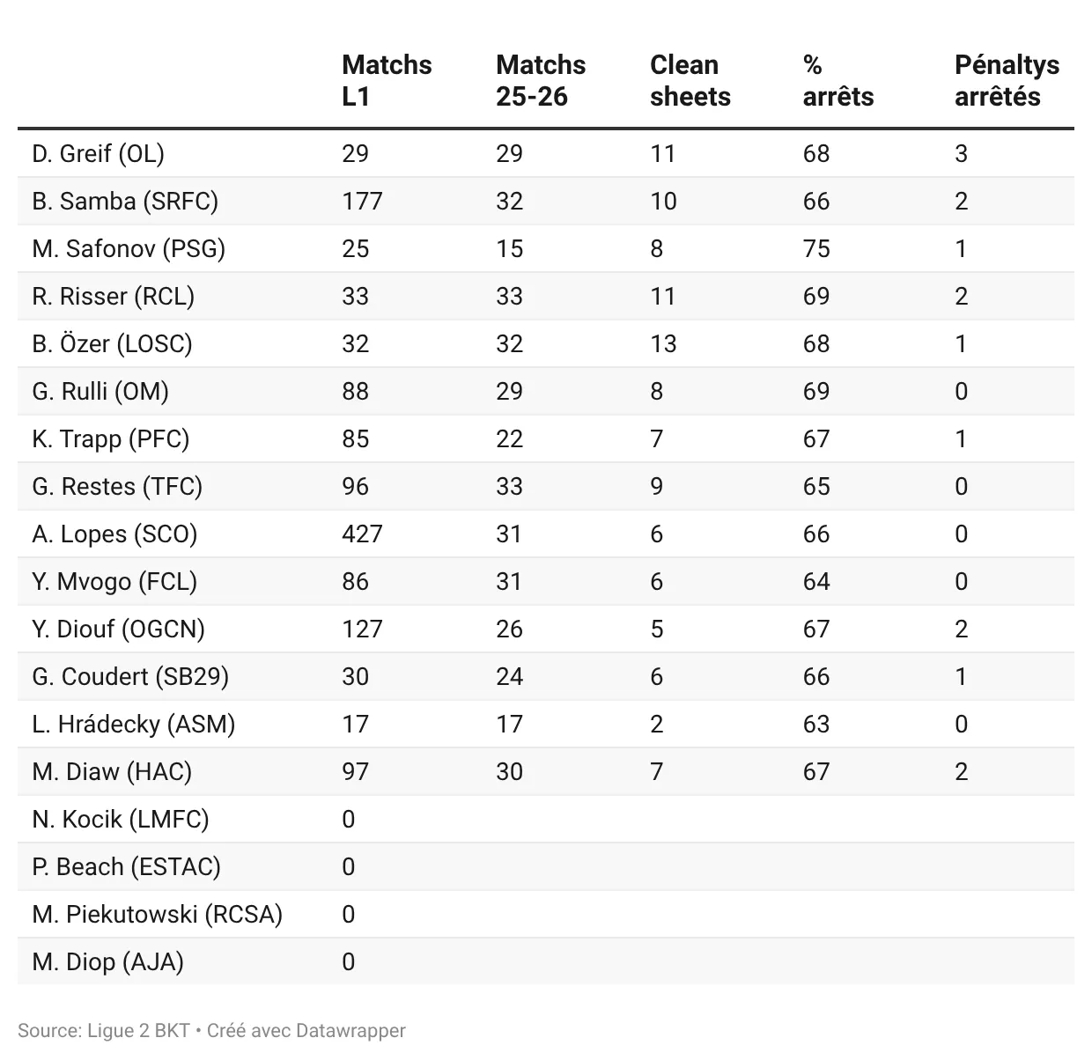The width and height of the screenshot is (1092, 1060).
Task: Select G. Rulli (OM) in the list
Action: [100, 391]
